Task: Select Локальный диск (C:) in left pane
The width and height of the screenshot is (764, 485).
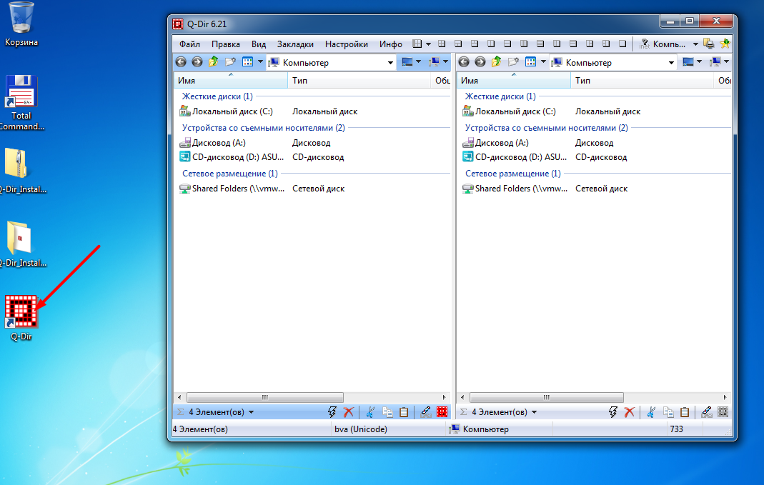Action: pyautogui.click(x=227, y=111)
